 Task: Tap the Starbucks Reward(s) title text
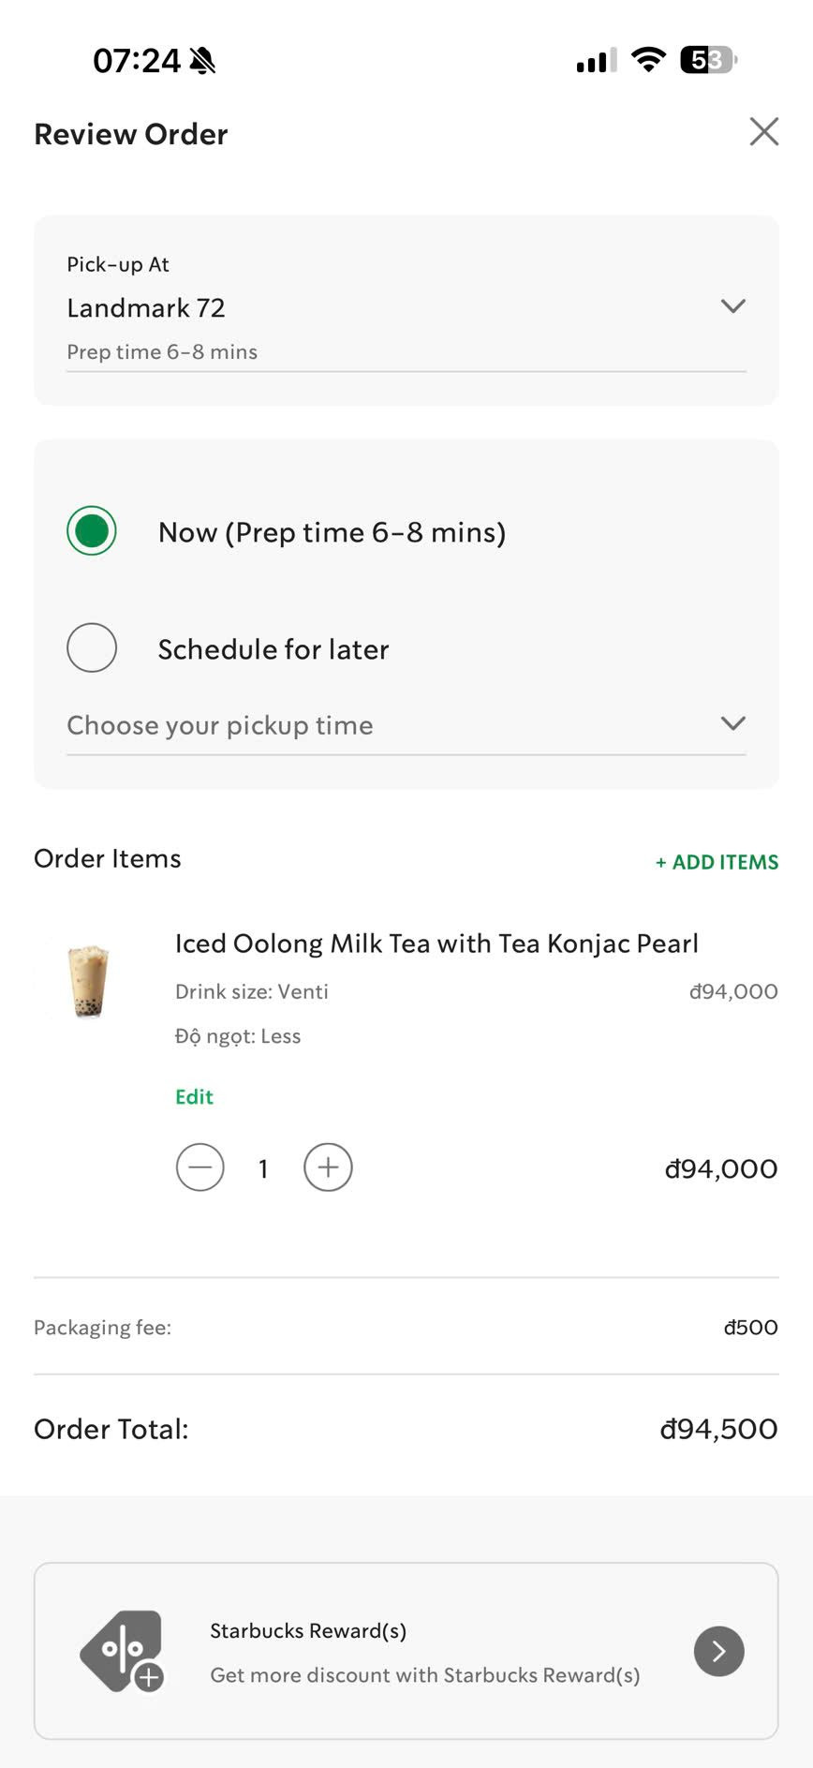pyautogui.click(x=308, y=1631)
